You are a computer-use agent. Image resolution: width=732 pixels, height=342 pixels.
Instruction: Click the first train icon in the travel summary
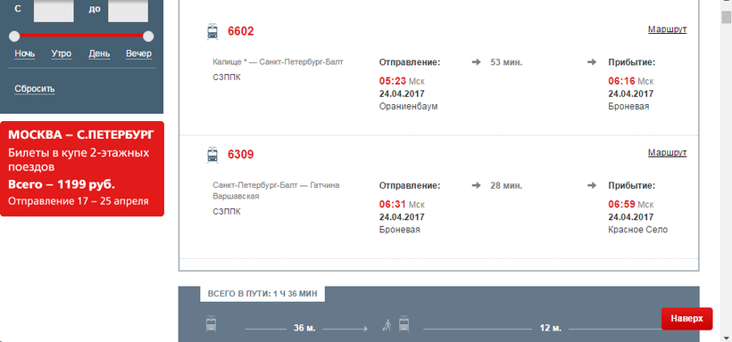click(x=212, y=324)
